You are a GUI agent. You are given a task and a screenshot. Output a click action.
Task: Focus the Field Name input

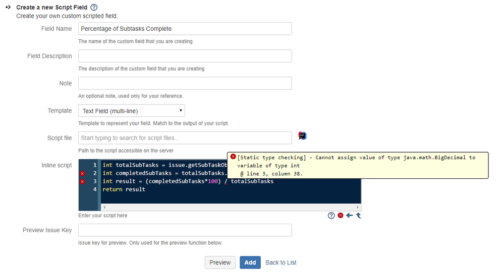click(x=185, y=29)
